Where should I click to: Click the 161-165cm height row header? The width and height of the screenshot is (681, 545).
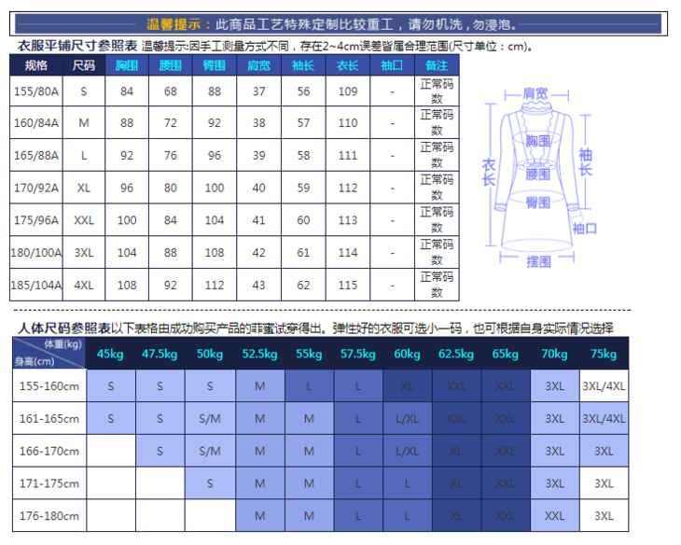pos(49,418)
